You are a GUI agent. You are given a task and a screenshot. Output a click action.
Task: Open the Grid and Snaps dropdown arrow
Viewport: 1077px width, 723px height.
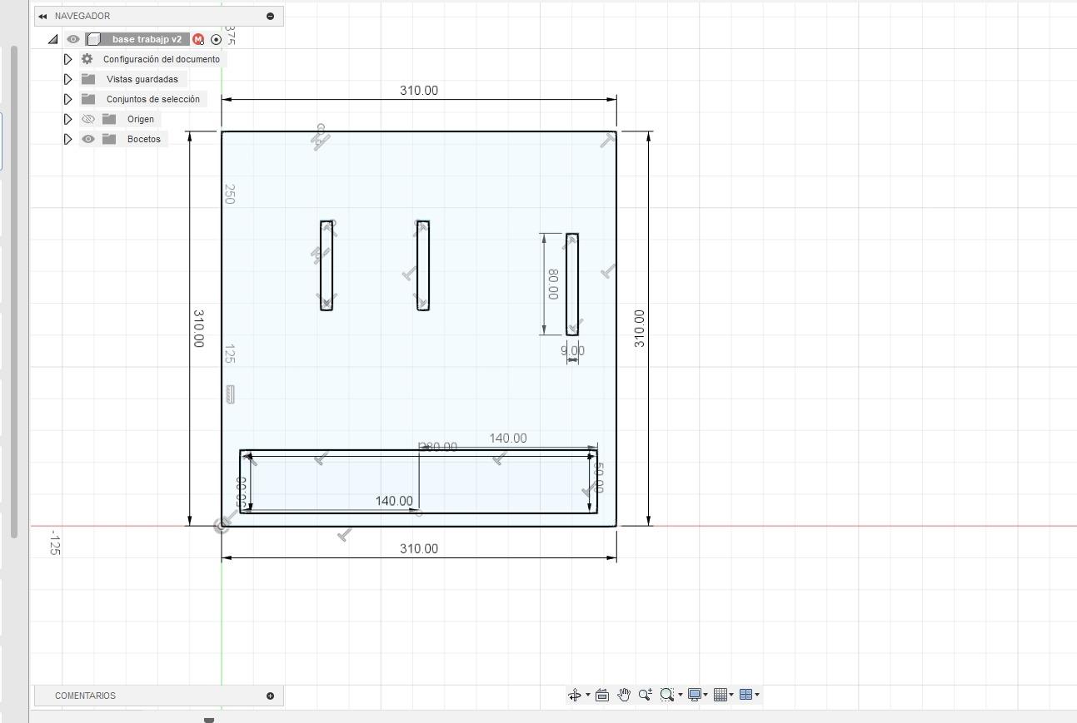tap(731, 695)
